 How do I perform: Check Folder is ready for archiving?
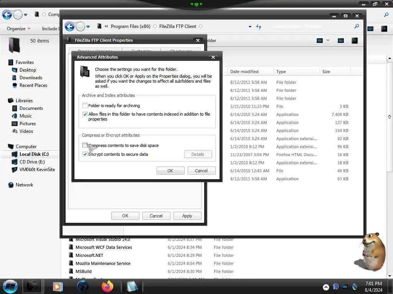point(85,106)
